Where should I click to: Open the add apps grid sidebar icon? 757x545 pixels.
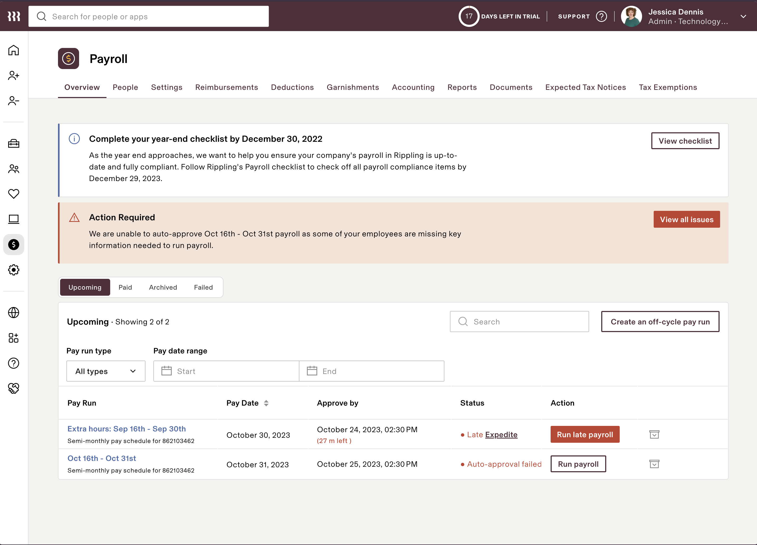(x=14, y=338)
